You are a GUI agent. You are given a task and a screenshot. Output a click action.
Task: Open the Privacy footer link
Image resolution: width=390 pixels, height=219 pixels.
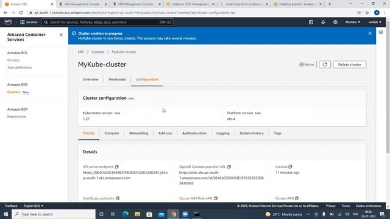330,206
